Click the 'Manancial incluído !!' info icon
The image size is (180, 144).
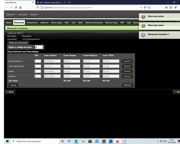(x=143, y=35)
